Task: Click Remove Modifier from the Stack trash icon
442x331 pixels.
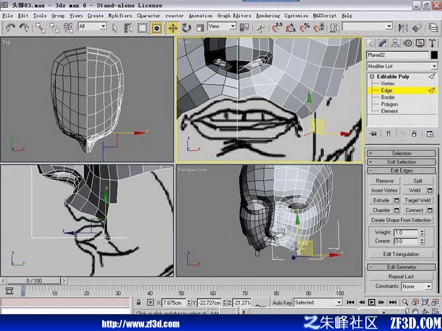Action: pos(414,134)
